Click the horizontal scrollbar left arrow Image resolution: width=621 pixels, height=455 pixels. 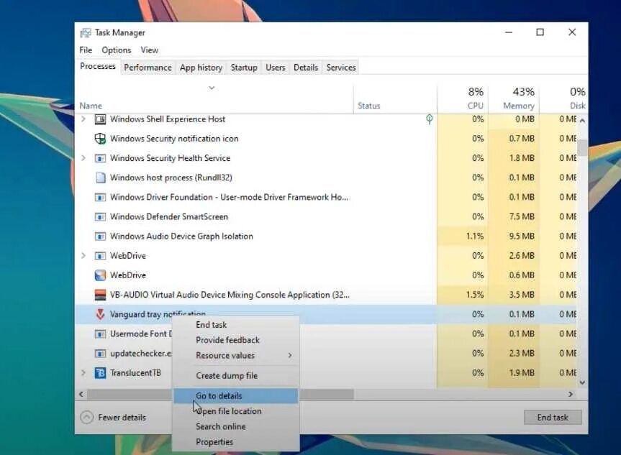pyautogui.click(x=81, y=394)
